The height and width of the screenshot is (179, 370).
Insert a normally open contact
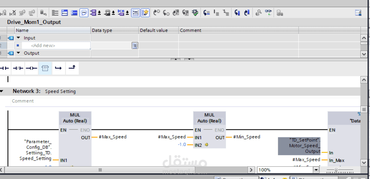[4, 68]
